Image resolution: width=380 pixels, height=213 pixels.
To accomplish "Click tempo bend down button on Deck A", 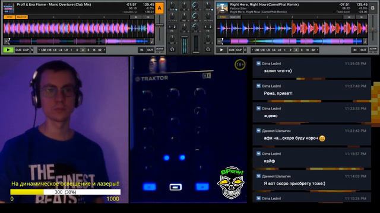I will coord(136,17).
